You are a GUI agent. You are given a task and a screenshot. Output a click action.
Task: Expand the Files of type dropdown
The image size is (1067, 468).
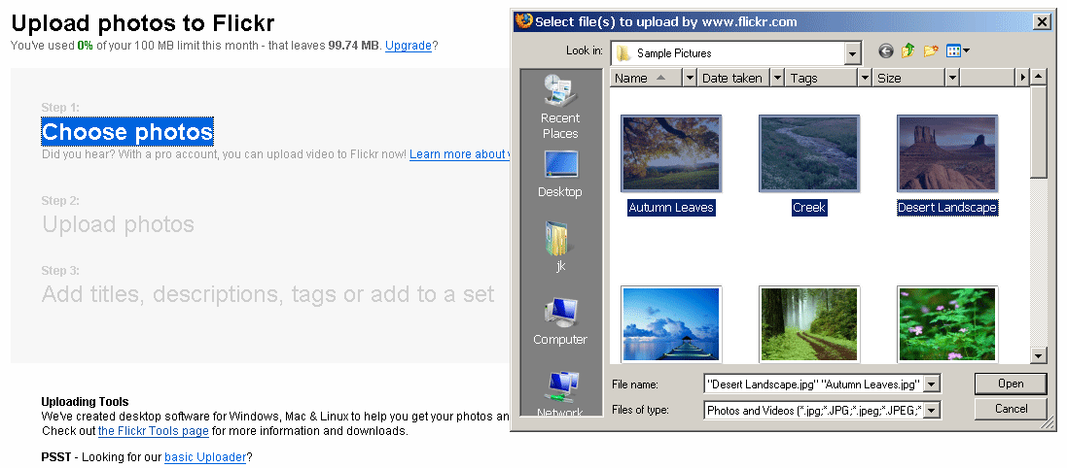pyautogui.click(x=932, y=411)
